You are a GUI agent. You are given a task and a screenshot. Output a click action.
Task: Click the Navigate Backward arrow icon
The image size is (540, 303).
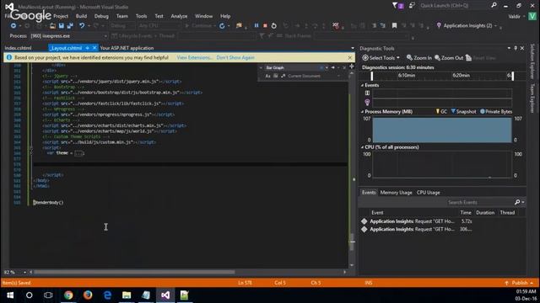(13, 26)
